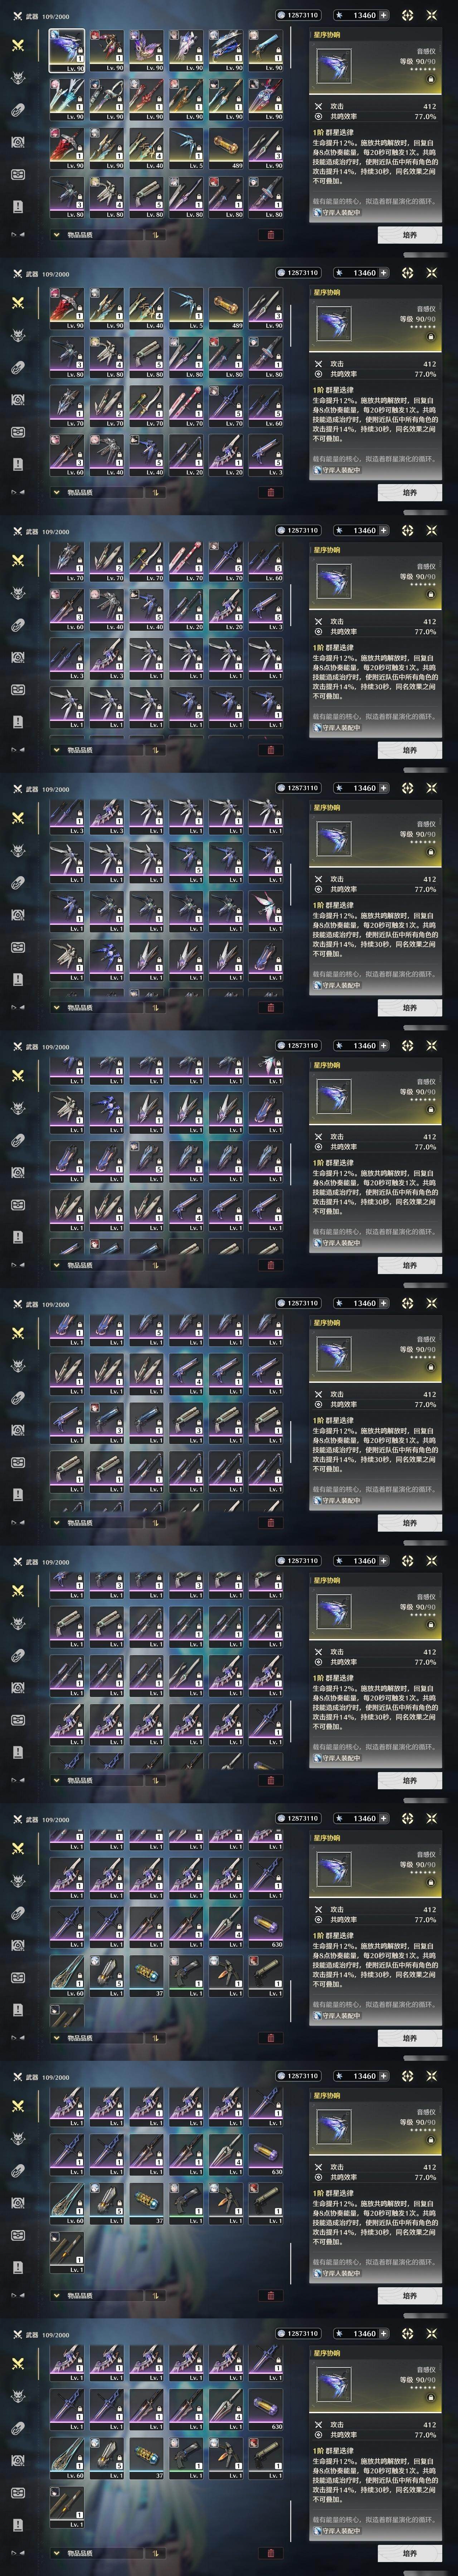Click the shell-coin icon beside 12873110 in the topmost header

coord(281,15)
